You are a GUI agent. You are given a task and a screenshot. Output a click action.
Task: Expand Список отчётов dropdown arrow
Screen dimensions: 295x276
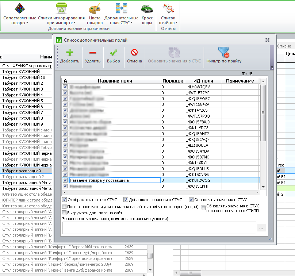[x=176, y=23]
